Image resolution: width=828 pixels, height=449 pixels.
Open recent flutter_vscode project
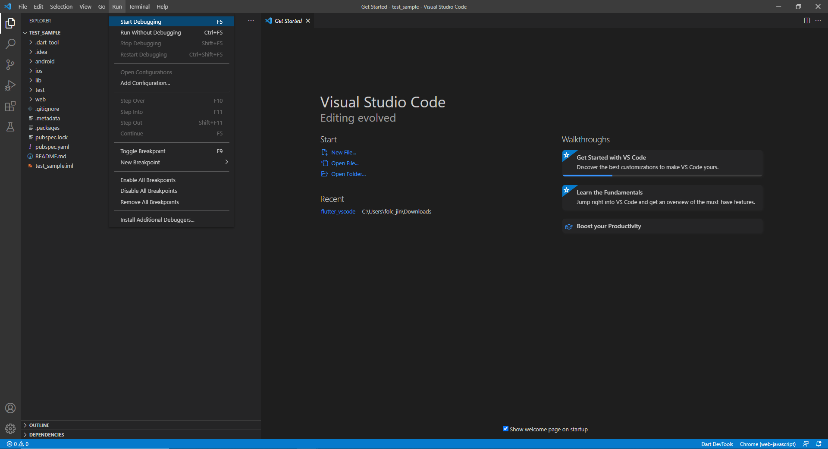(x=338, y=211)
